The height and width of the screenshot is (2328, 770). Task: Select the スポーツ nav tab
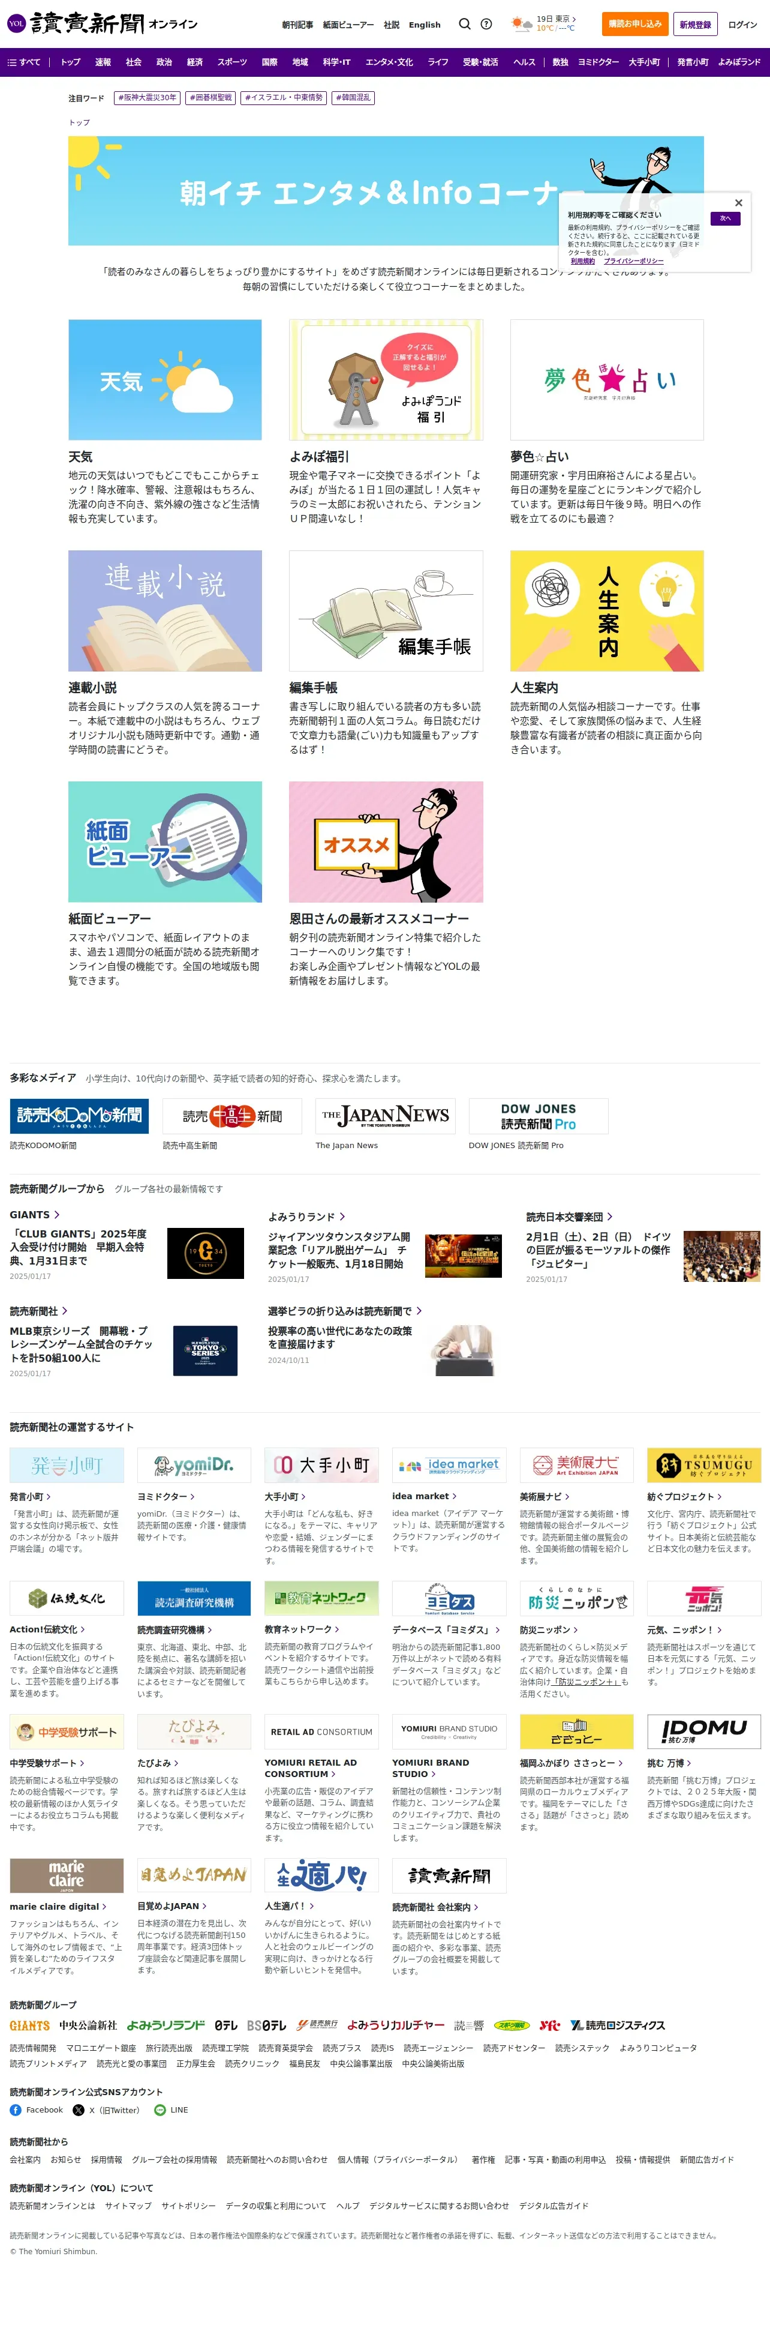point(232,62)
